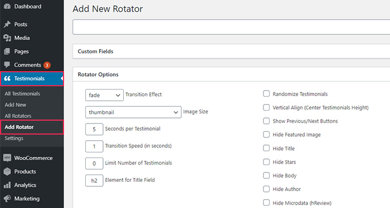Click the Media icon in sidebar
This screenshot has height=208, width=390.
7,38
